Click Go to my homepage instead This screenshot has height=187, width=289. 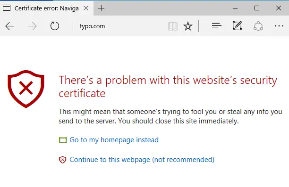[114, 140]
